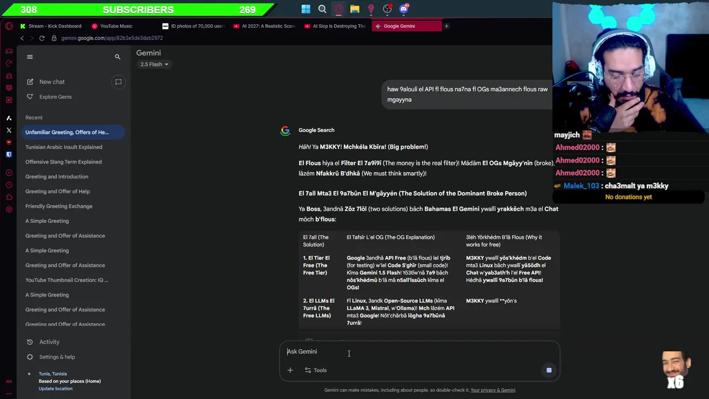Open the Windows Start menu
The width and height of the screenshot is (709, 399).
click(306, 9)
